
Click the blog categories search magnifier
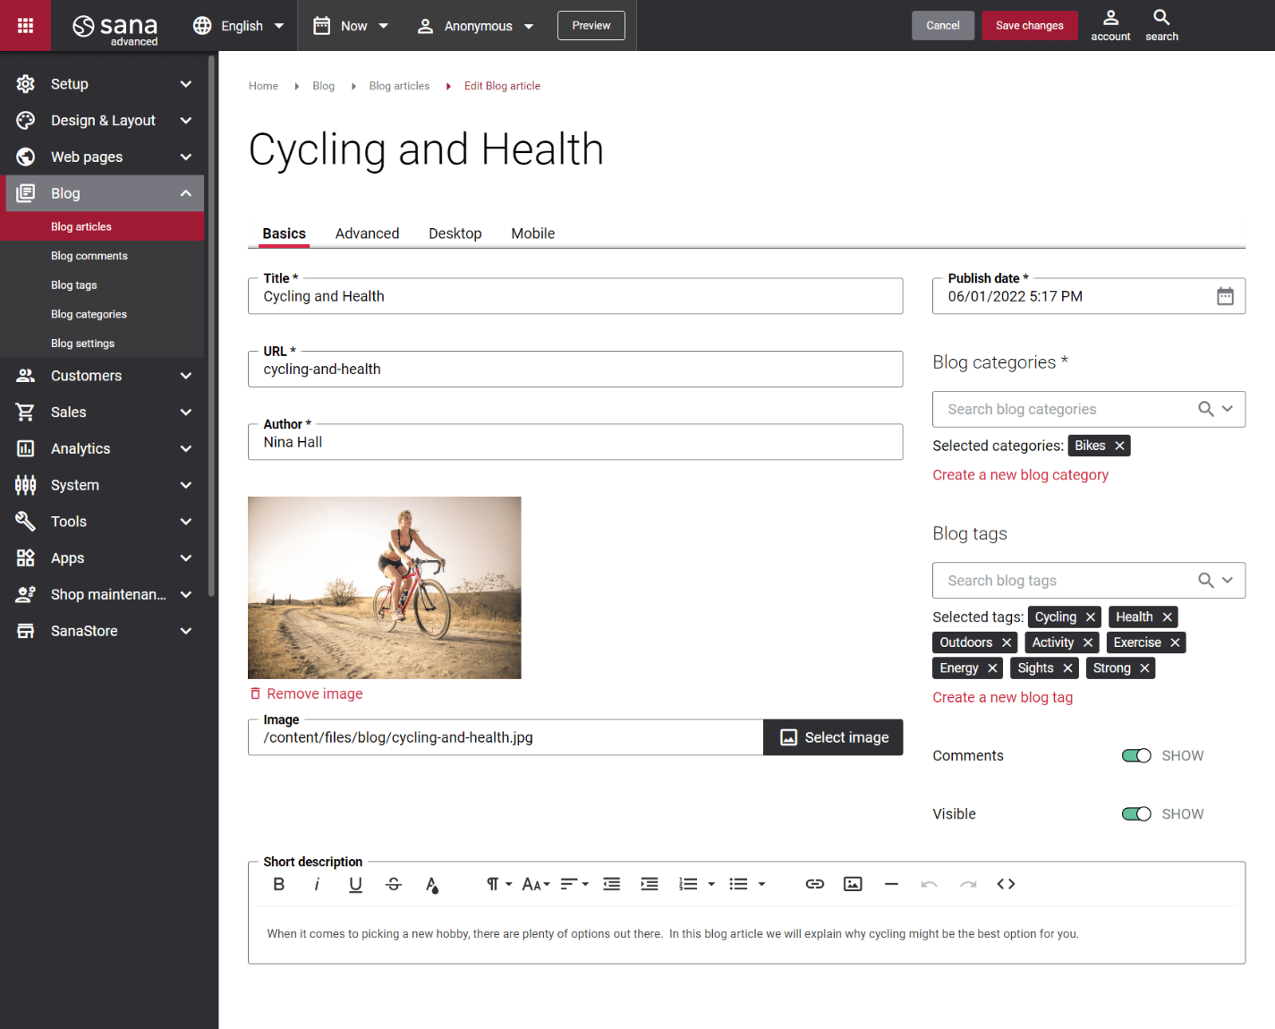coord(1204,409)
